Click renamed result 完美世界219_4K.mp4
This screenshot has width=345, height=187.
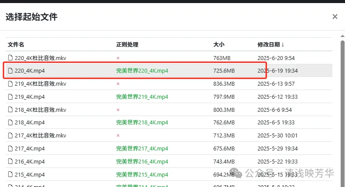click(142, 97)
